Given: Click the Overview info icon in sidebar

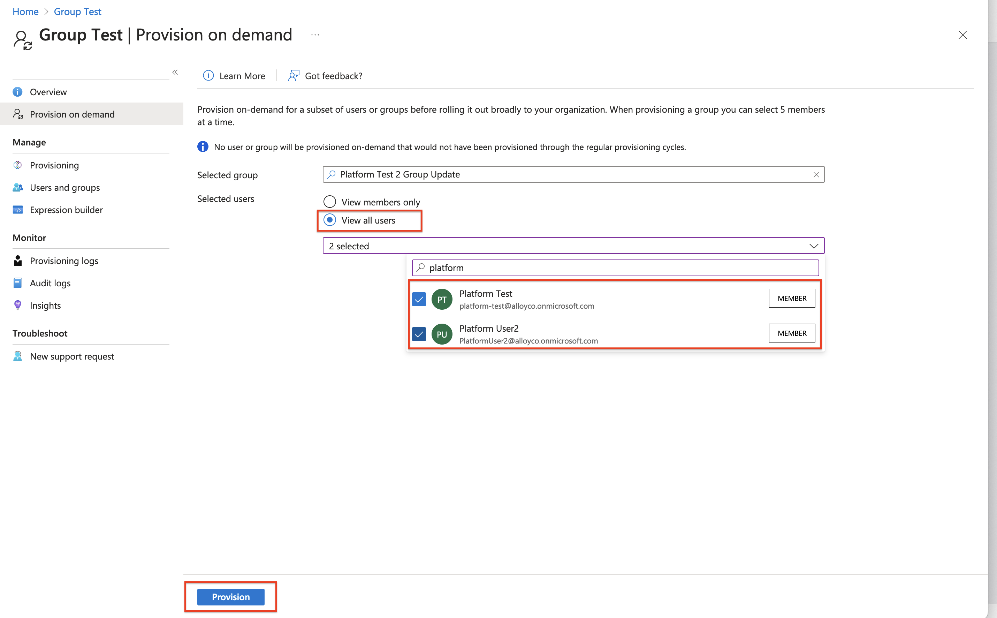Looking at the screenshot, I should coord(17,92).
